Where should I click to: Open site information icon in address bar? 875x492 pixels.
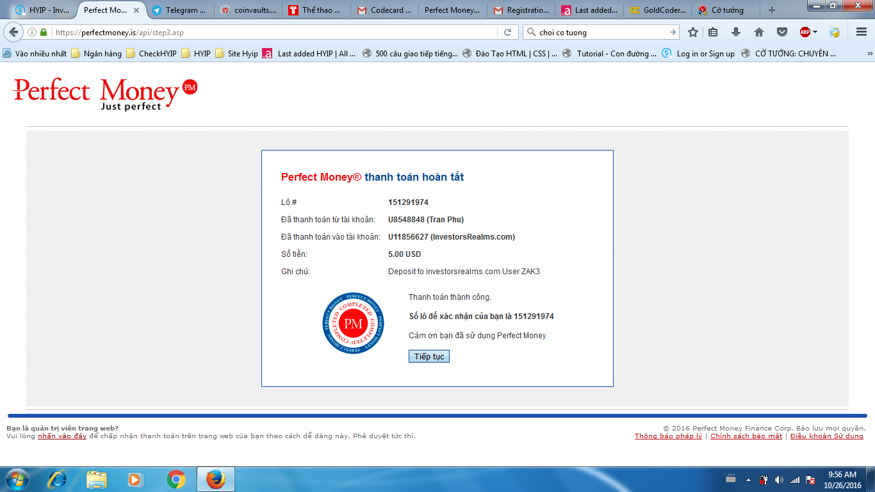32,32
